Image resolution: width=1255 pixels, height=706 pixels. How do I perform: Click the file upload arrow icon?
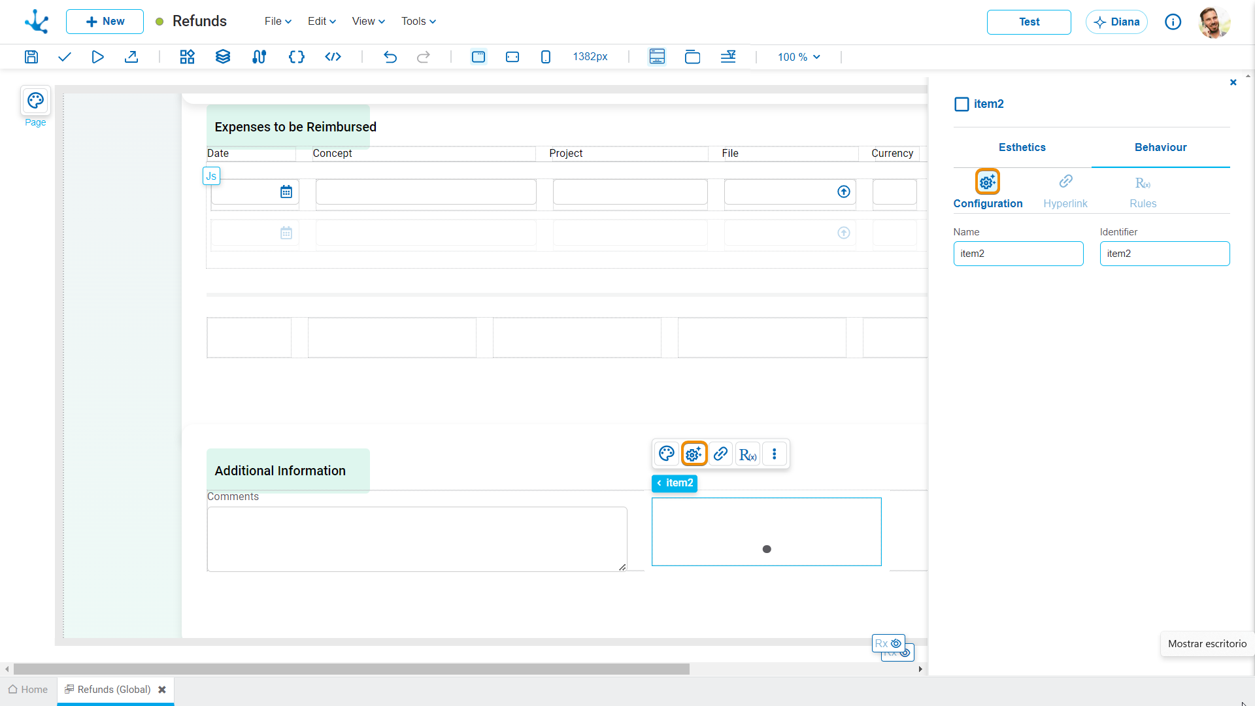(844, 192)
